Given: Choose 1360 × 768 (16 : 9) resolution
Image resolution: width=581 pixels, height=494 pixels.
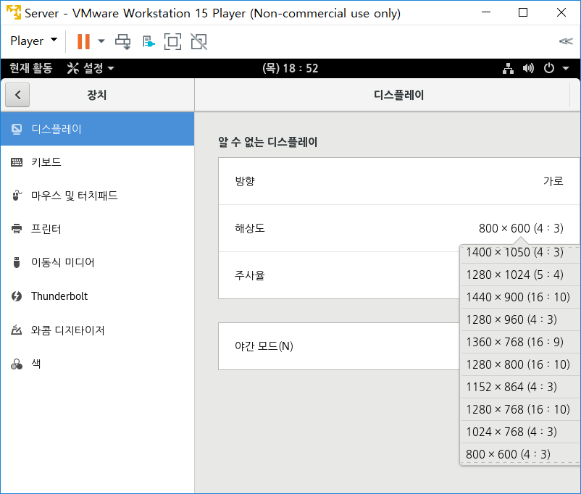Looking at the screenshot, I should tap(520, 342).
